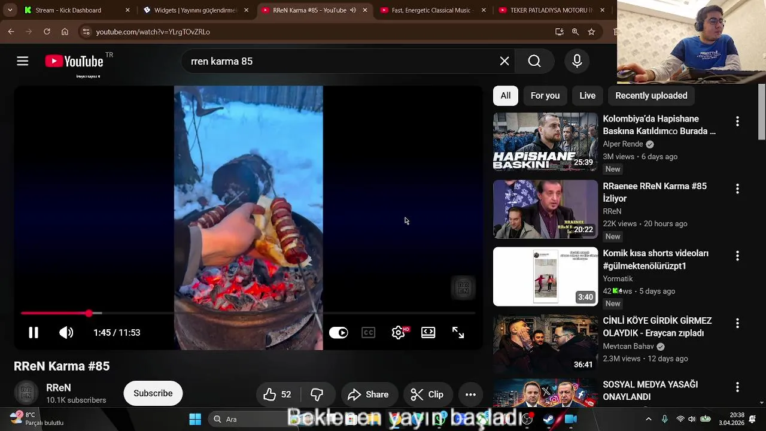Install the app from the address bar icon
Image resolution: width=766 pixels, height=431 pixels.
pos(560,32)
